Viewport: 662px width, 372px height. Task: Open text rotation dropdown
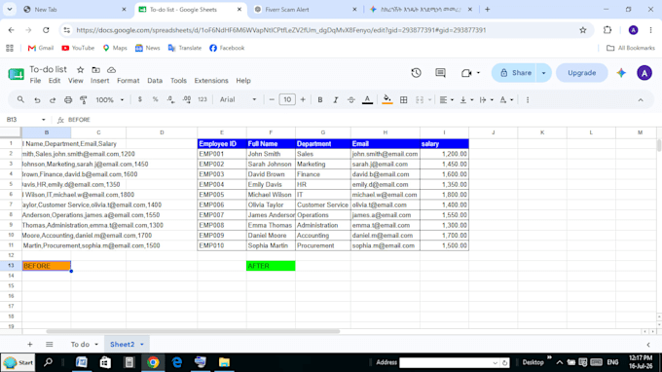tap(506, 99)
